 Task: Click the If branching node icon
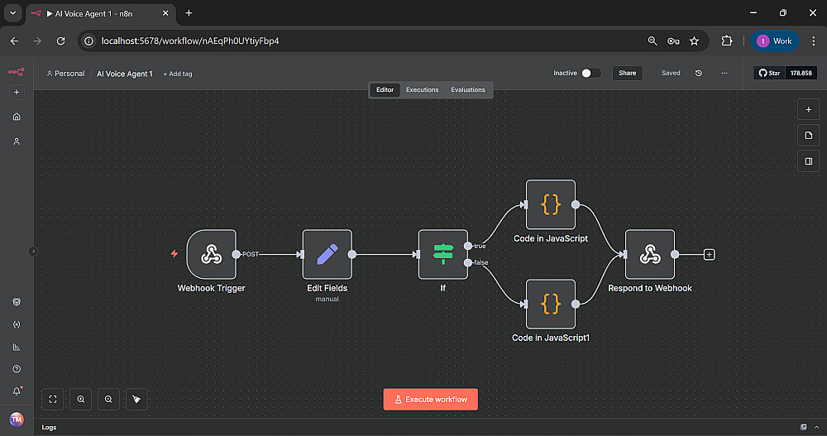point(442,254)
